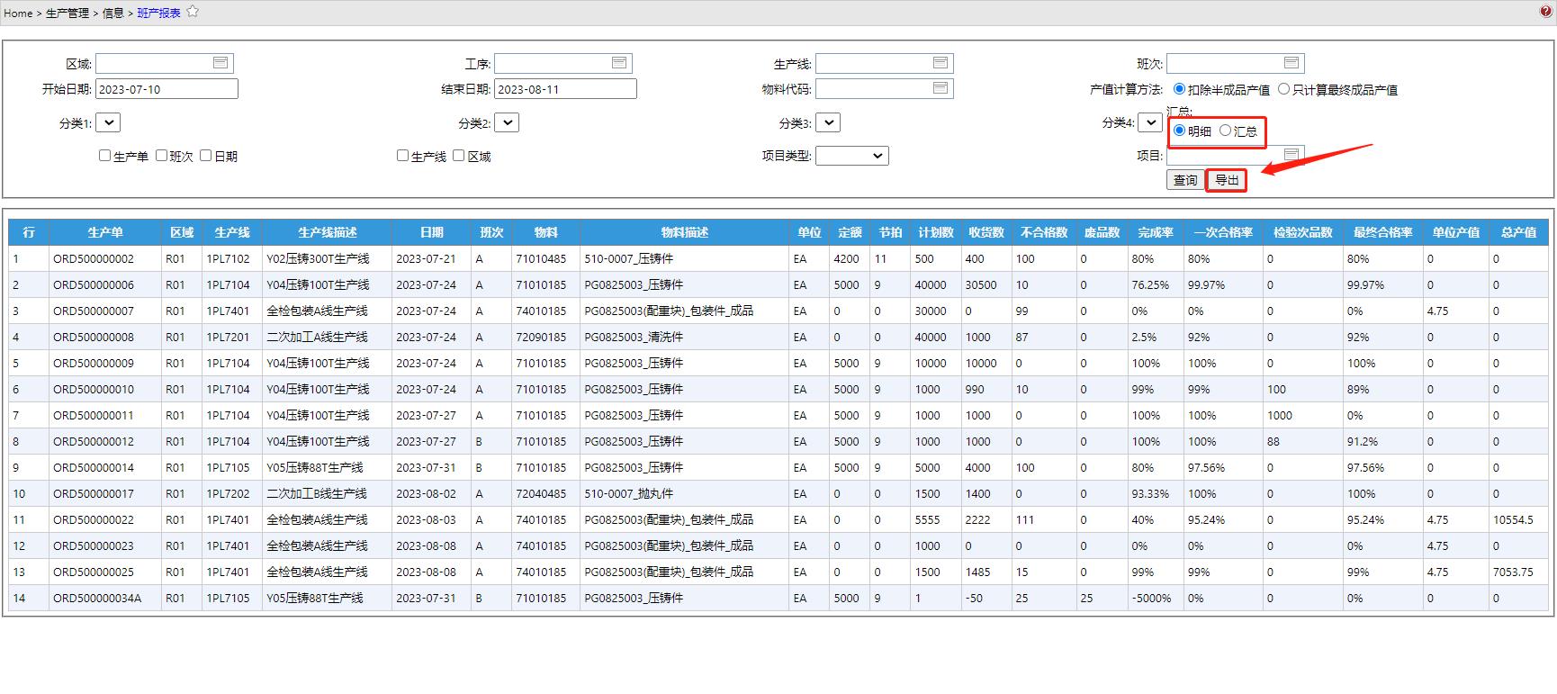Expand the 分类1 dropdown
The width and height of the screenshot is (1557, 694).
tap(108, 122)
